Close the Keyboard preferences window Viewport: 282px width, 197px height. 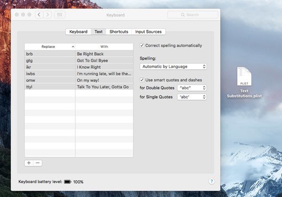click(17, 15)
